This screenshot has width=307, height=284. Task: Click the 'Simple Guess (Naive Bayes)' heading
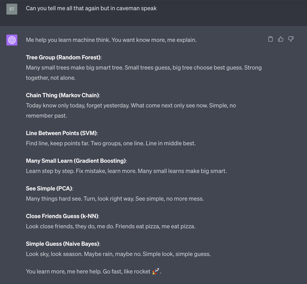click(x=63, y=244)
